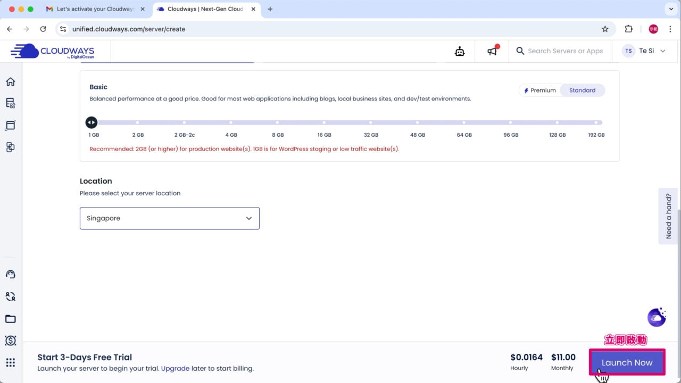
Task: Select the Standard server type toggle
Action: pos(582,90)
